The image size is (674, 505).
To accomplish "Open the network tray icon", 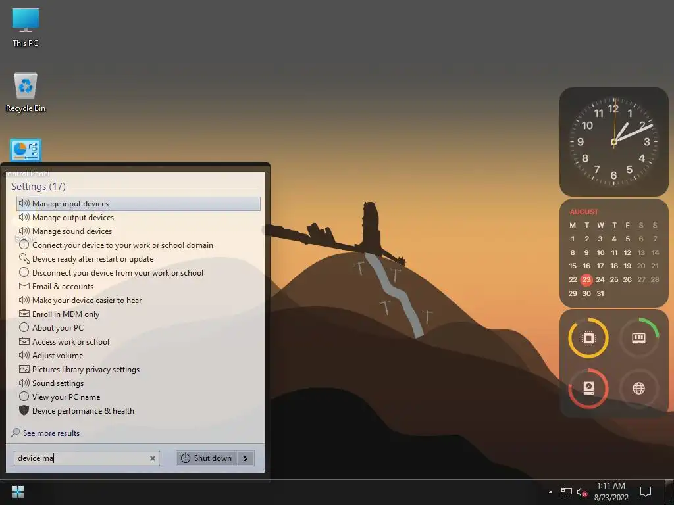I will pyautogui.click(x=567, y=492).
